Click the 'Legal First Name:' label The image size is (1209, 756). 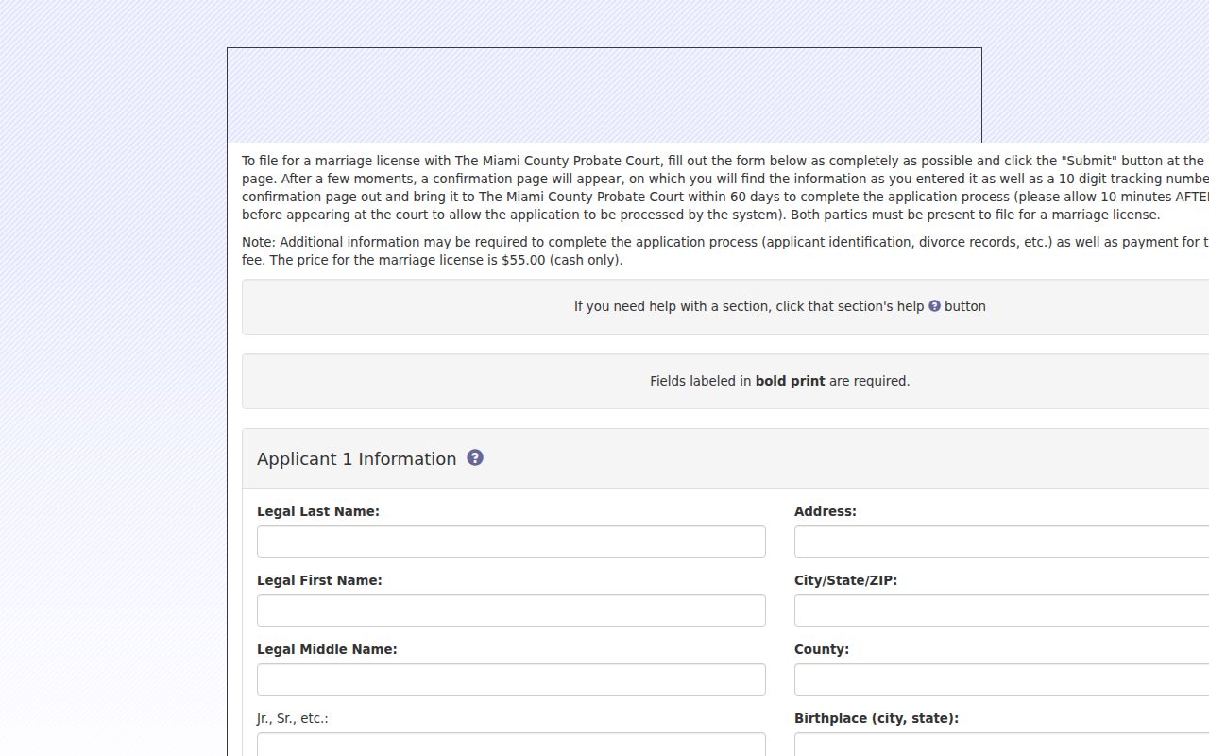(x=319, y=580)
